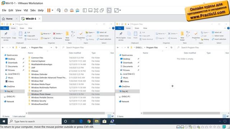Image resolution: width=230 pixels, height=129 pixels.
Task: Click horizontal scrollbar in left Explorer file list
Action: 66,113
